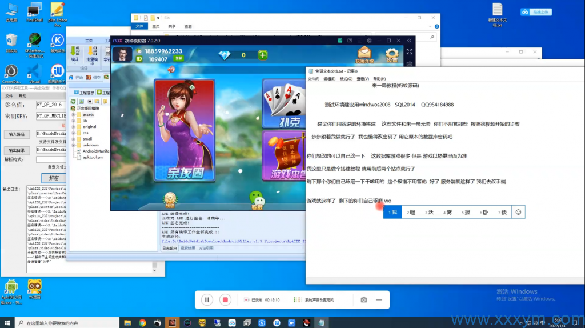
Task: Click the 战绩 medal icon
Action: [170, 199]
